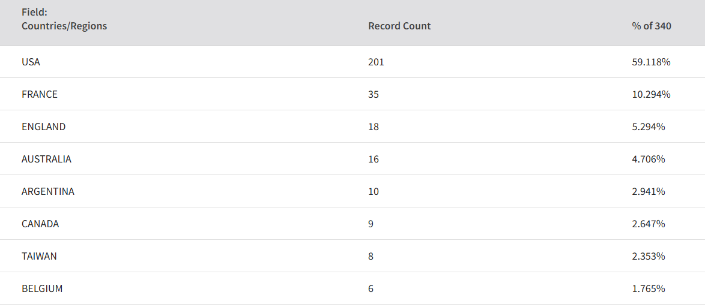Click the BELGIUM country entry
This screenshot has width=705, height=307.
[x=42, y=288]
